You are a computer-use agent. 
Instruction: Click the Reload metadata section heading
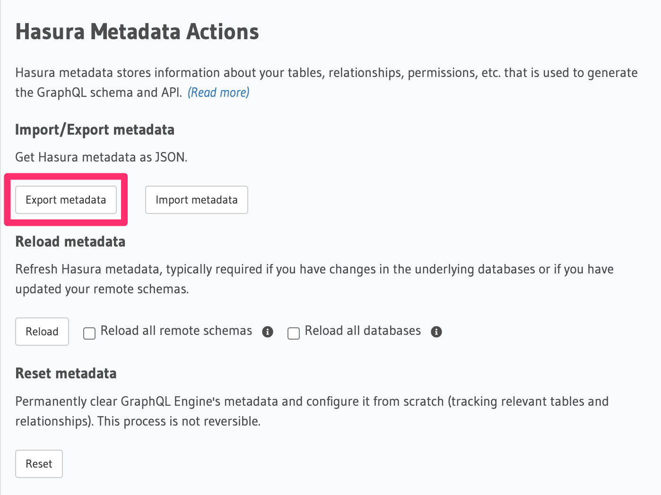pyautogui.click(x=70, y=241)
